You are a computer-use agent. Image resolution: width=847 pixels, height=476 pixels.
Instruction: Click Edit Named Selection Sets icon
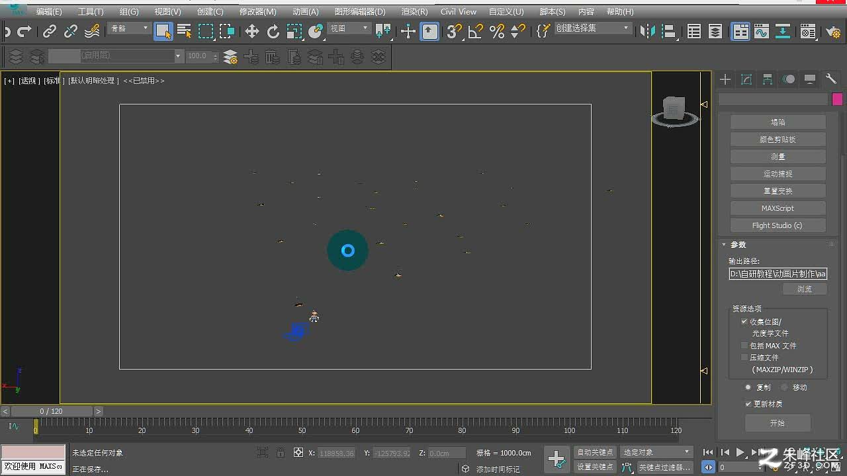click(x=543, y=31)
